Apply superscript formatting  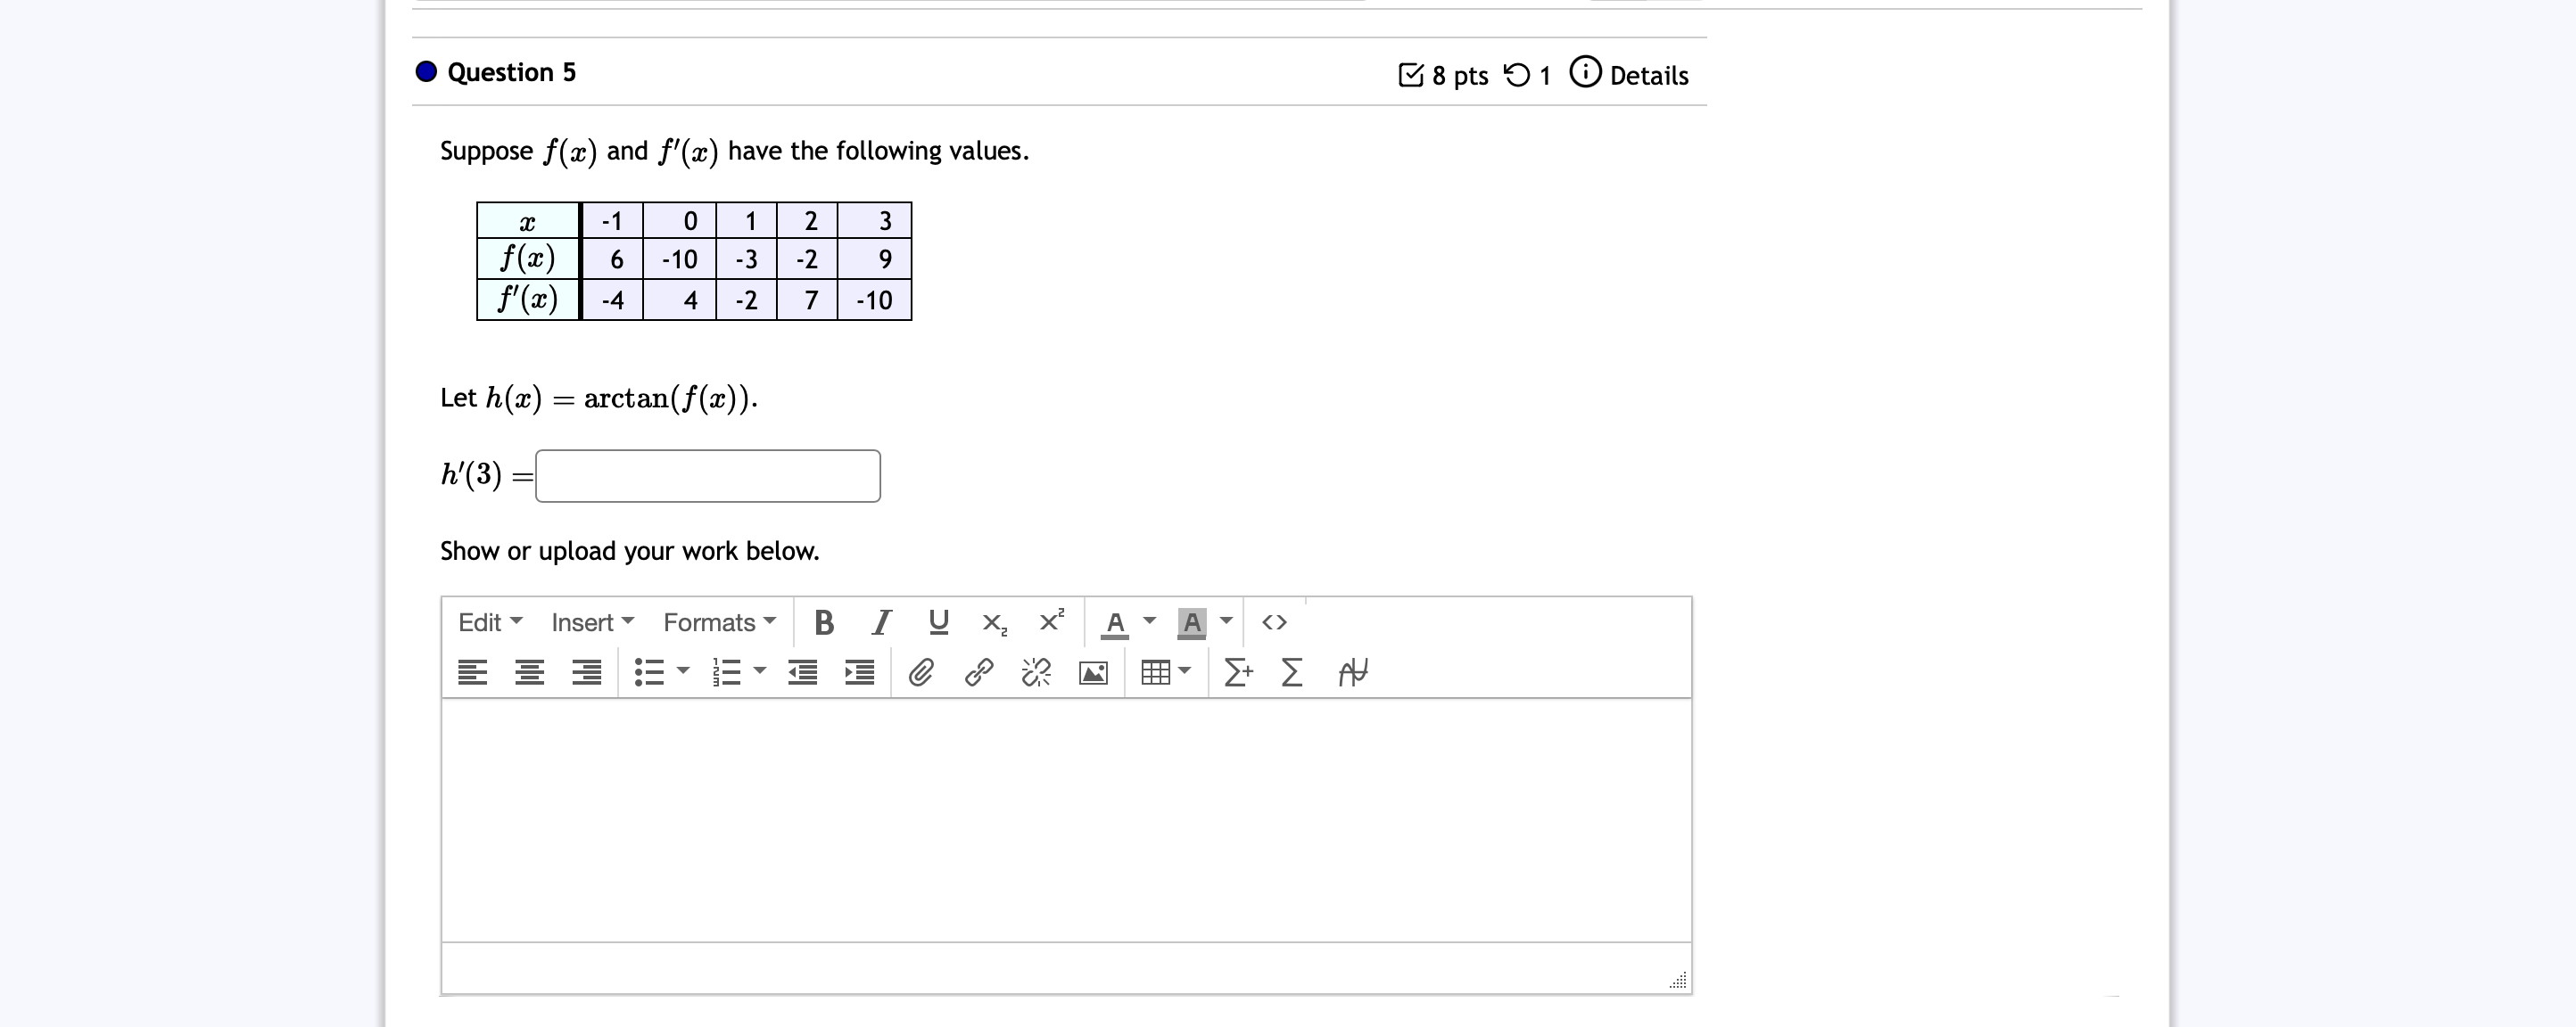tap(1050, 621)
